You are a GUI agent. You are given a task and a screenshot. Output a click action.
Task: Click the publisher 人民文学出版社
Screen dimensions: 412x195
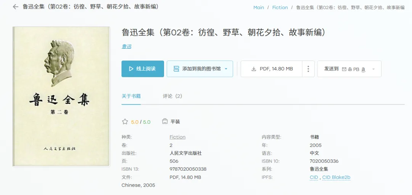186,153
